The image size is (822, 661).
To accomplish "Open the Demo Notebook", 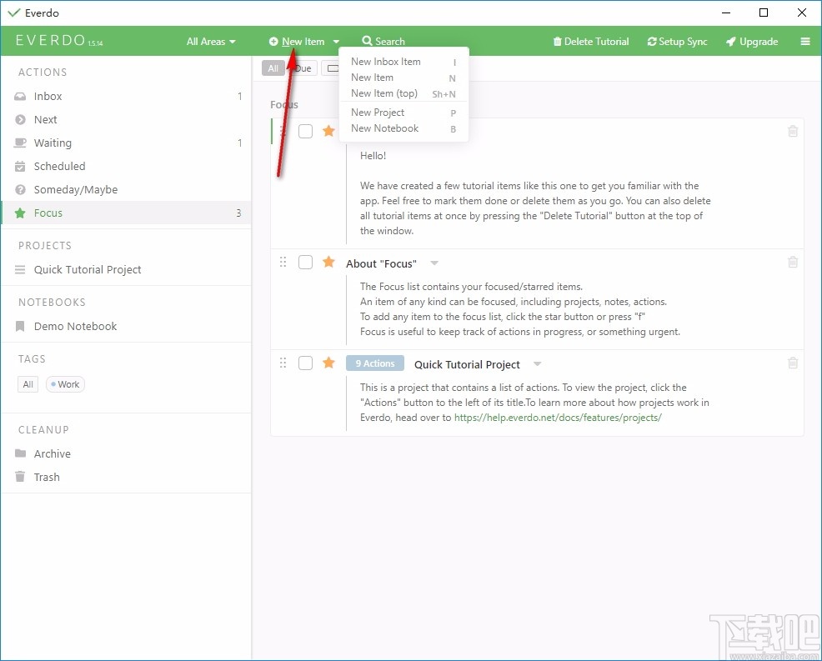I will pos(126,326).
